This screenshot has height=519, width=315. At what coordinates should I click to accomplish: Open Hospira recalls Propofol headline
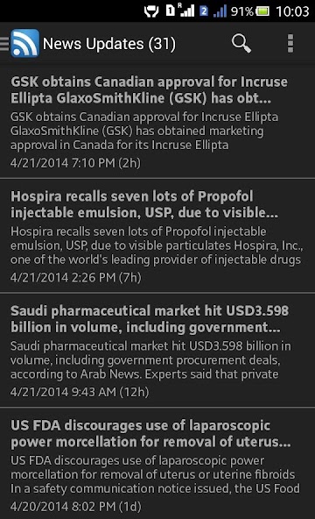coord(144,204)
